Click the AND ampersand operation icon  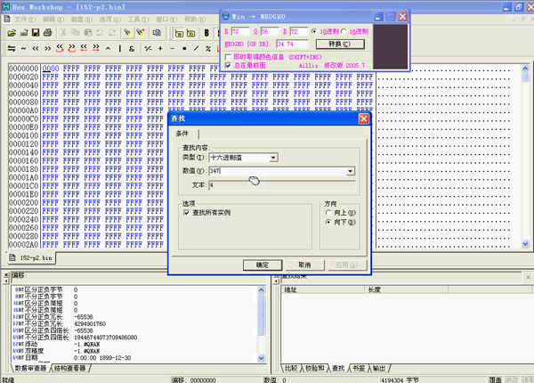click(x=132, y=48)
